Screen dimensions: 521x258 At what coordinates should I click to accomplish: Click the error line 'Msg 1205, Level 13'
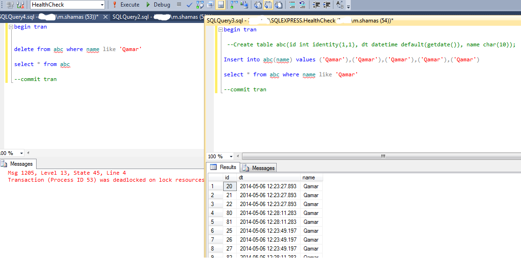click(x=67, y=173)
